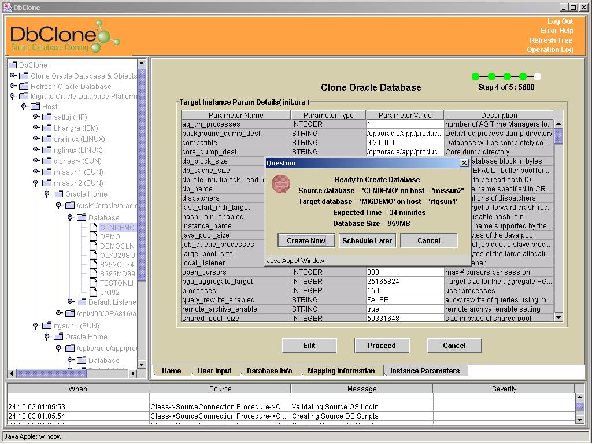Viewport: 592px width, 444px height.
Task: Click the orcl92 database file icon
Action: 94,292
